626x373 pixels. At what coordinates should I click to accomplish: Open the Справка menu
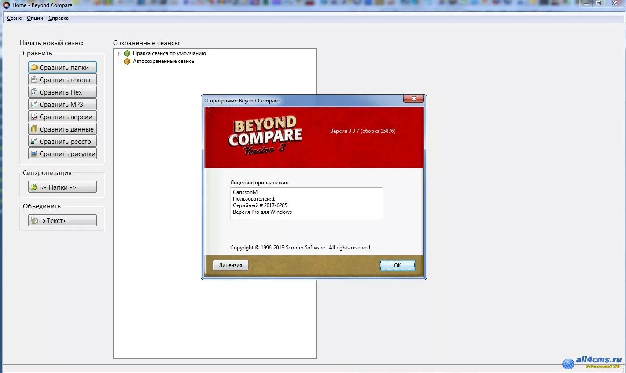pyautogui.click(x=59, y=18)
